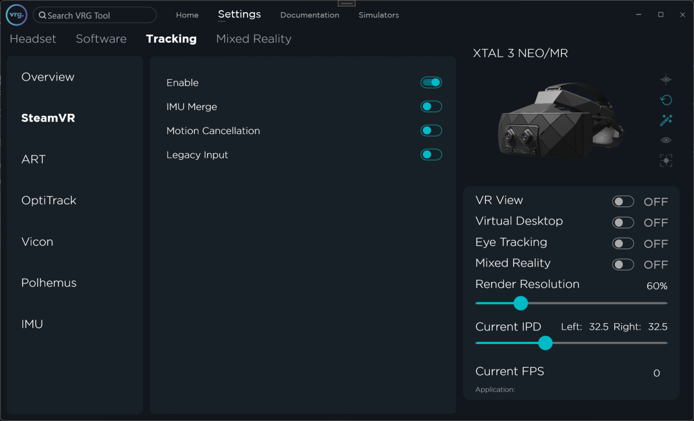The image size is (694, 421).
Task: Turn on the VR View switch
Action: (x=623, y=201)
